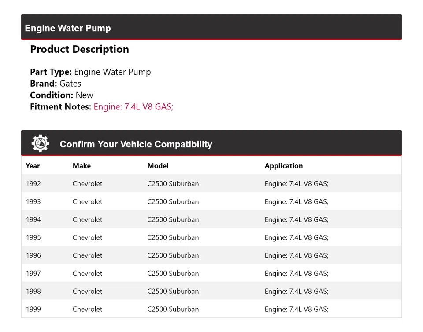
Task: Click the Product Description heading
Action: 79,49
